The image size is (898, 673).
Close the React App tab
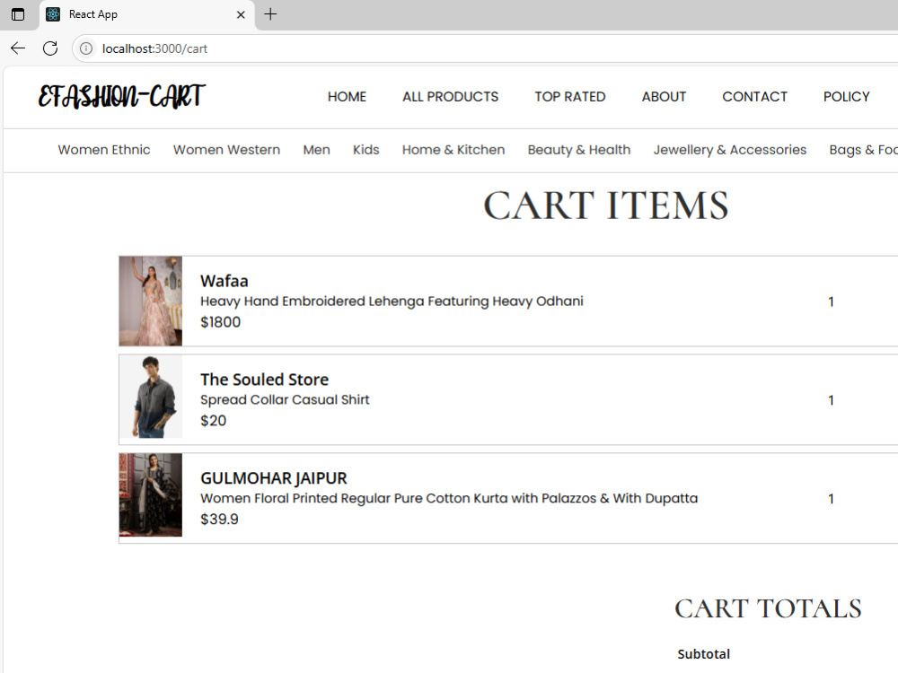point(241,15)
